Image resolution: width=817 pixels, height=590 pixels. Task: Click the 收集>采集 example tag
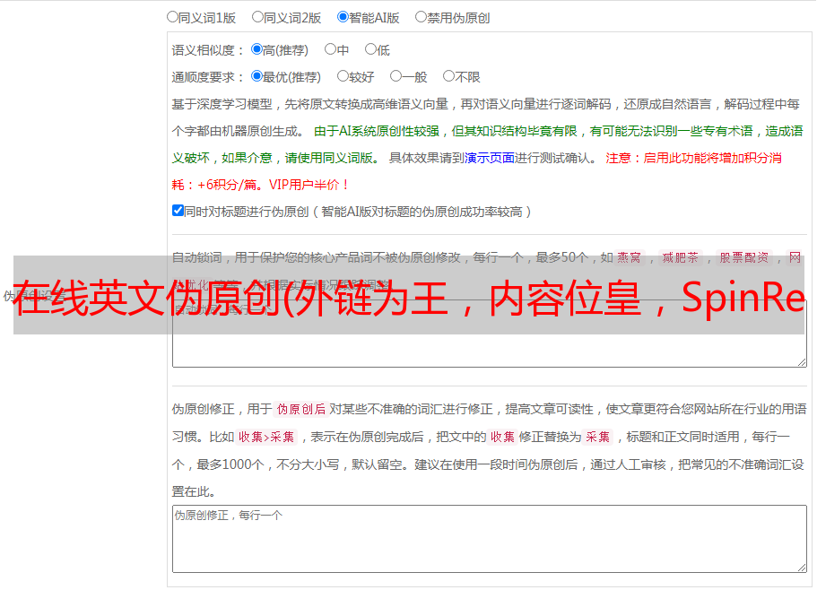[266, 437]
